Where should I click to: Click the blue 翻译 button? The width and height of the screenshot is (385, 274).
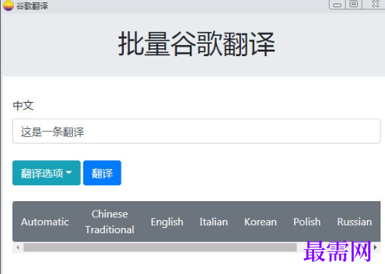[x=102, y=173]
